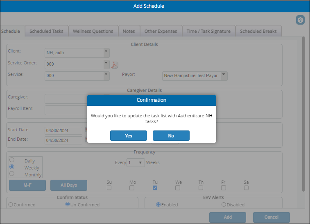310x224 pixels.
Task: Check the Sa day checkbox
Action: (247, 188)
